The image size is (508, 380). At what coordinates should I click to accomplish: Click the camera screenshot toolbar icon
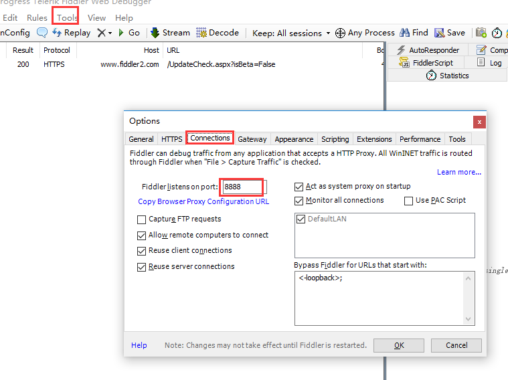coord(481,33)
